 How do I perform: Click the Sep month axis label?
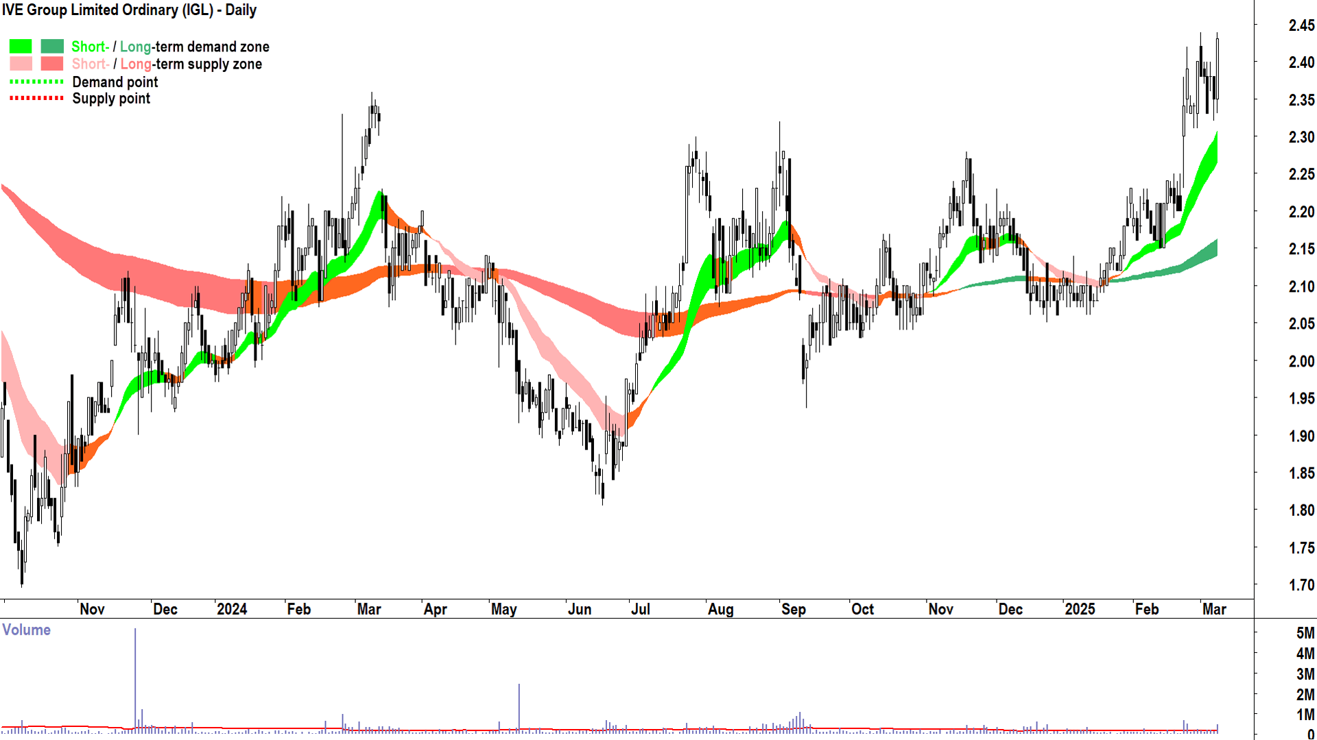point(793,609)
